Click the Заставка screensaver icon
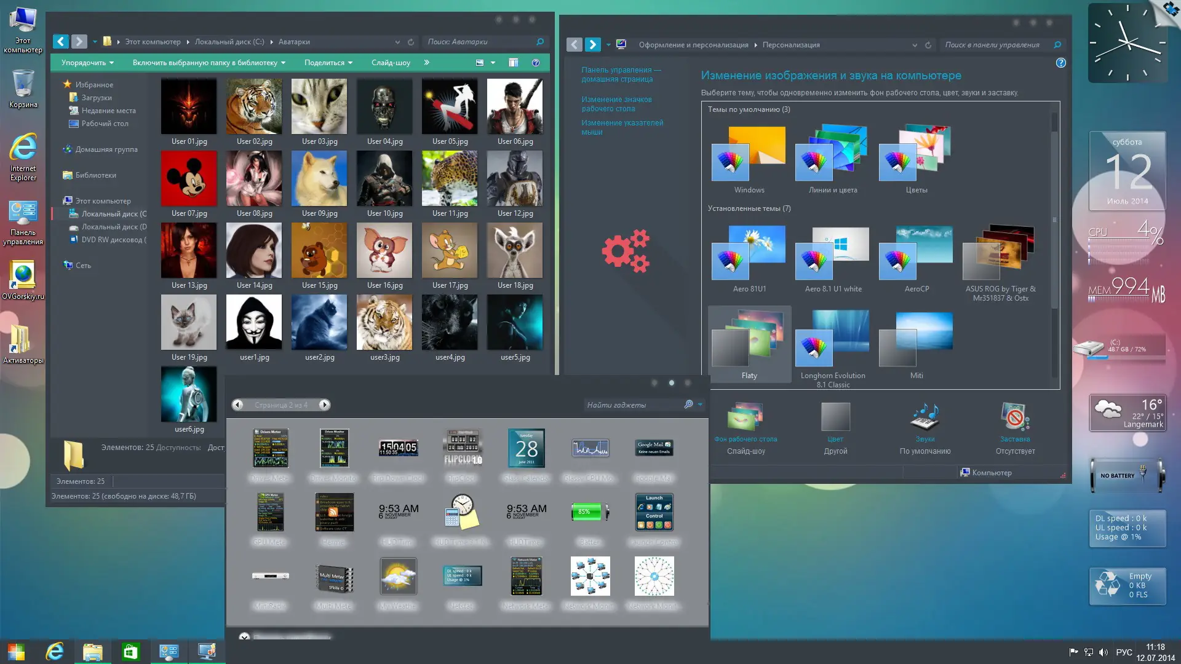This screenshot has width=1181, height=664. point(1014,418)
